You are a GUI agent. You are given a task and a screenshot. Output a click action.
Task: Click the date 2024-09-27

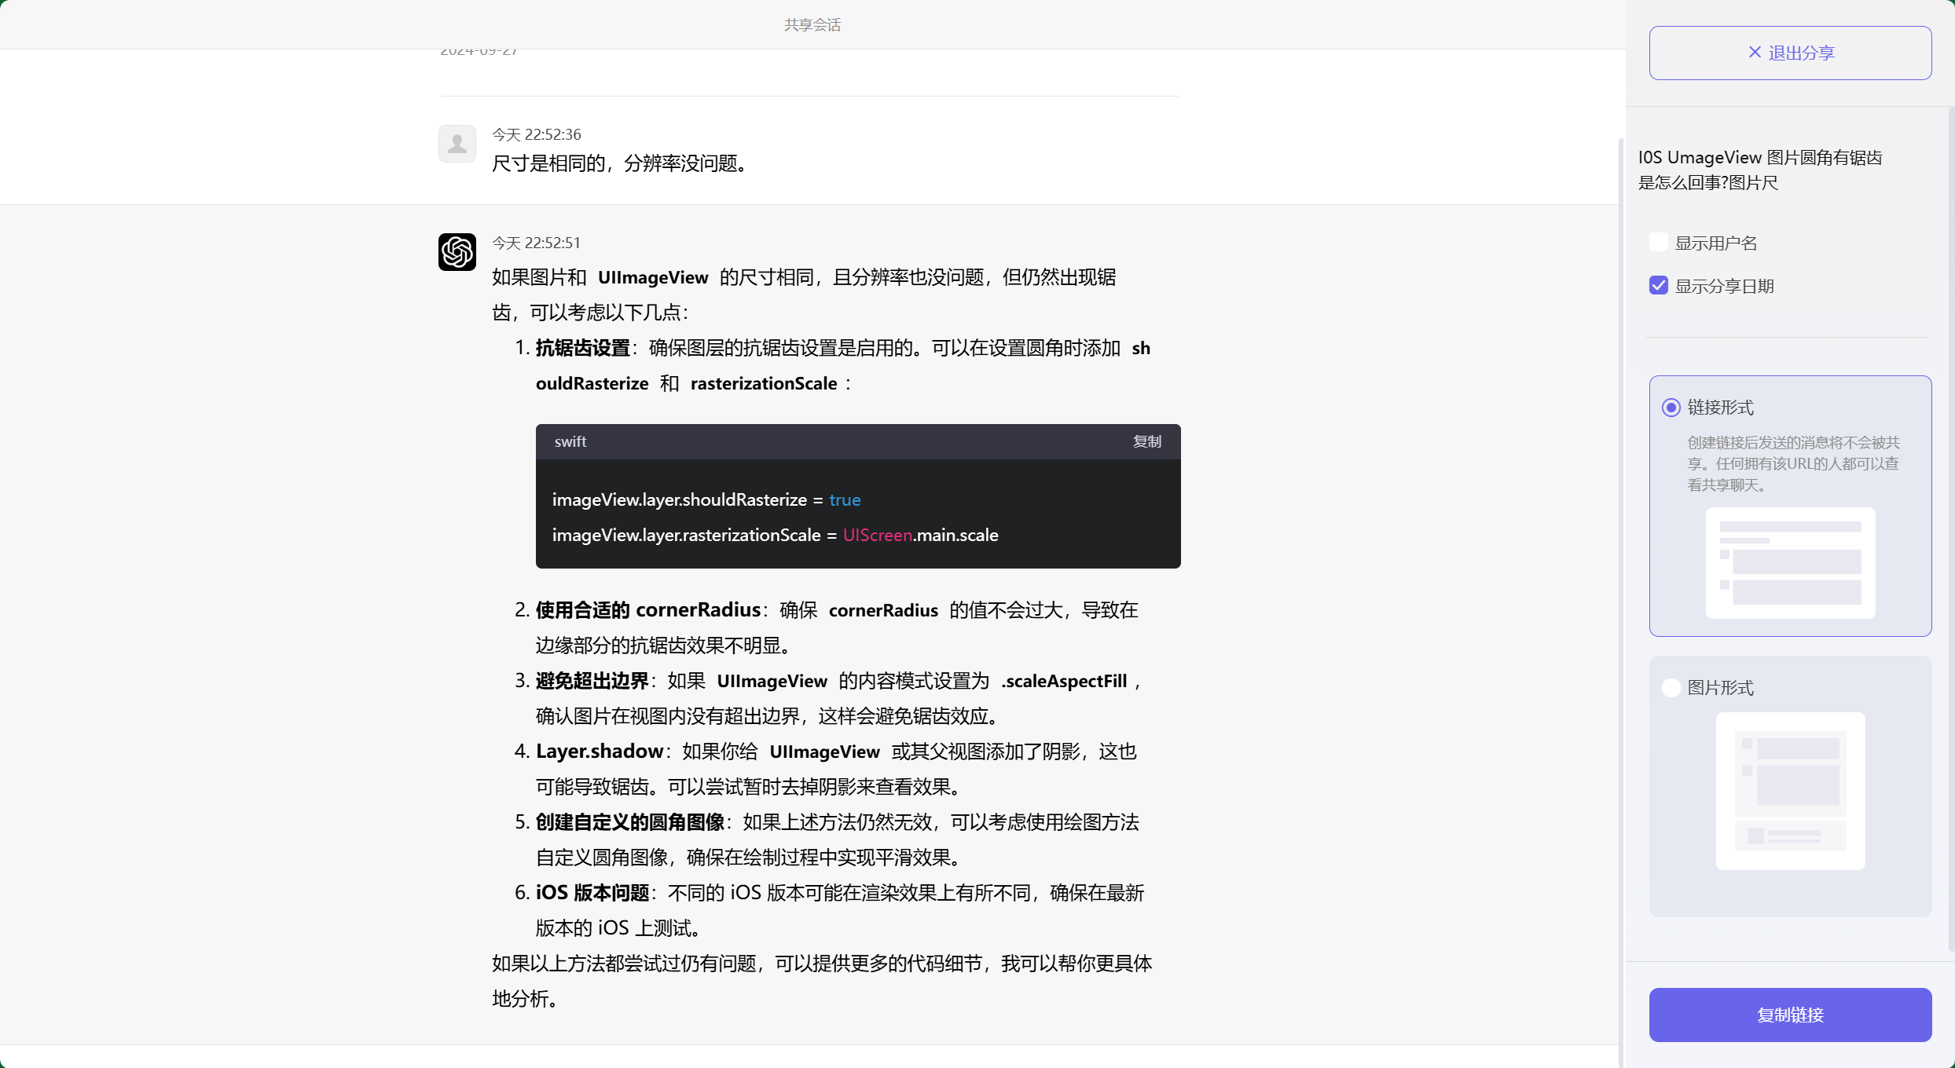tap(478, 49)
